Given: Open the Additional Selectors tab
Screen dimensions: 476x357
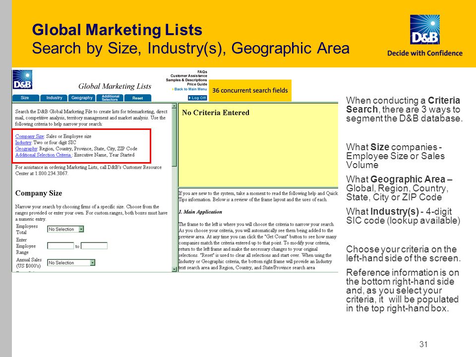Looking at the screenshot, I should [110, 98].
